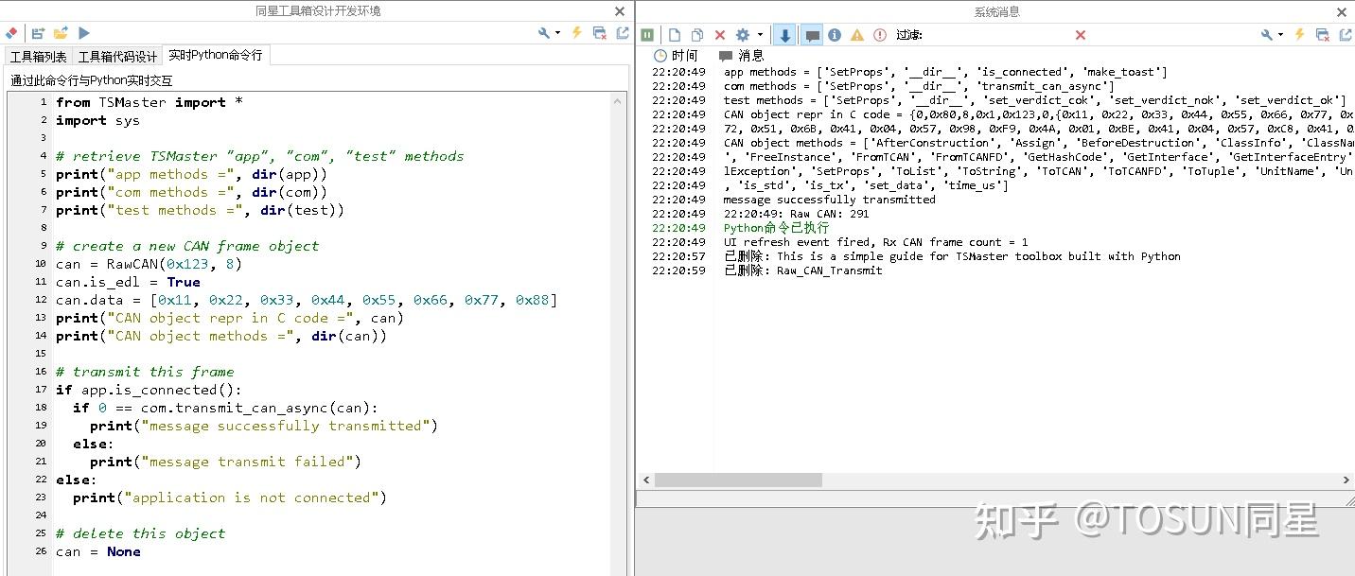Run the Python command with the play button

84,33
